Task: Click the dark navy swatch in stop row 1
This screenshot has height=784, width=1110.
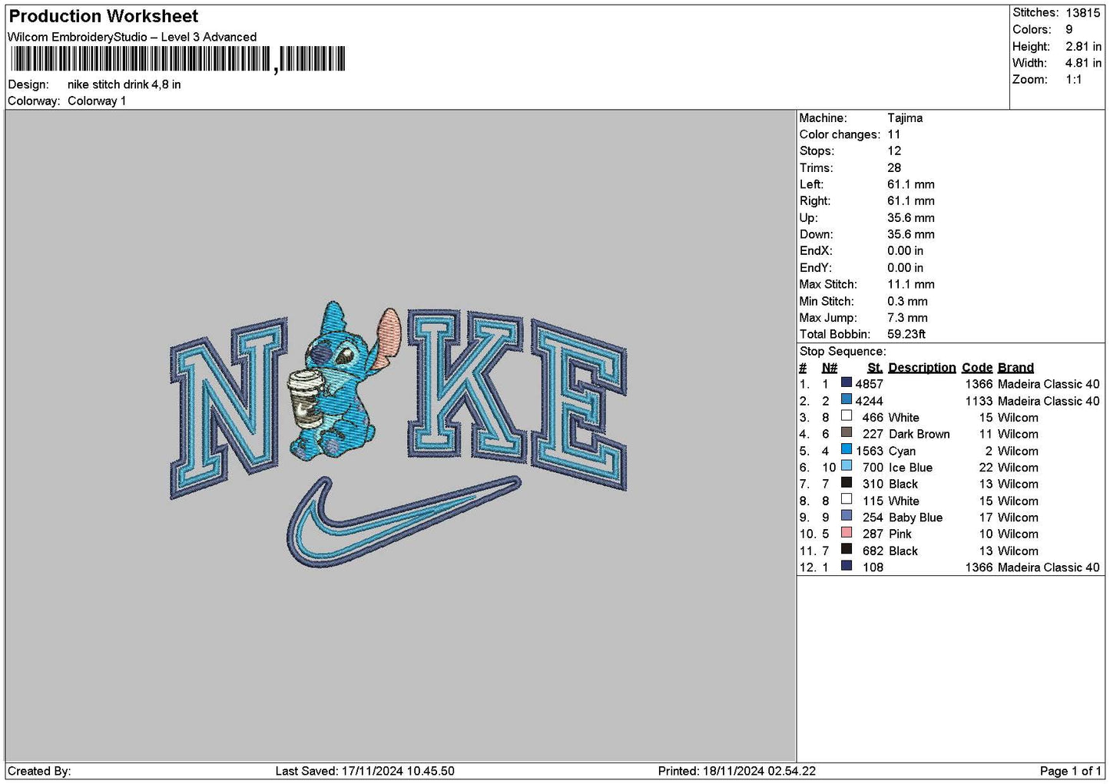Action: (x=846, y=382)
